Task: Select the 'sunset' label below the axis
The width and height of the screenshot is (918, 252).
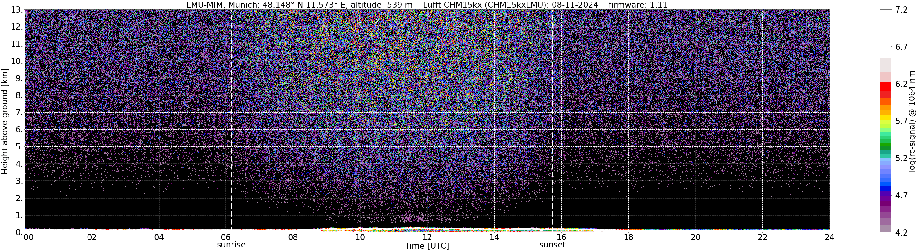Action: 553,245
